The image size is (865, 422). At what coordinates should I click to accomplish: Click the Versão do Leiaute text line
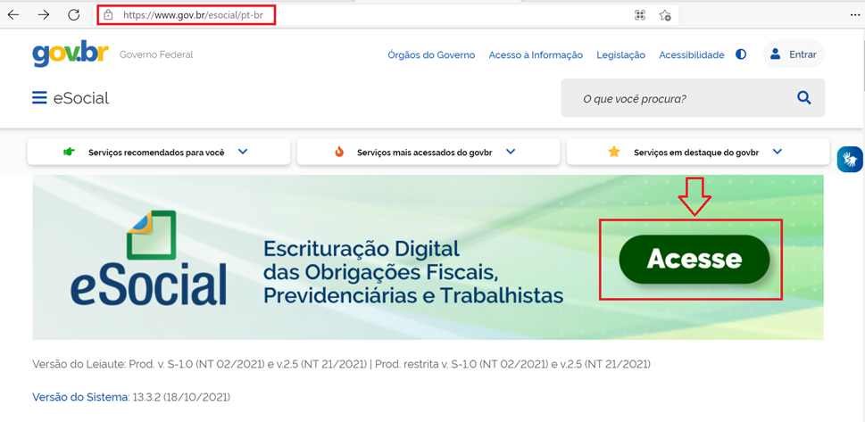pos(342,365)
